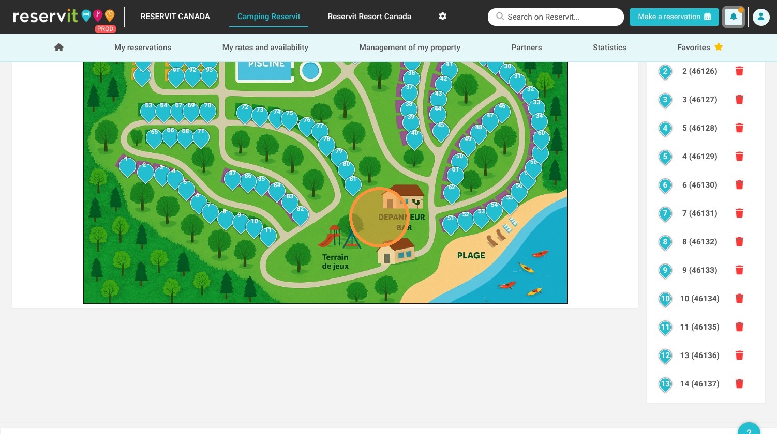Open the notifications bell

pos(734,17)
